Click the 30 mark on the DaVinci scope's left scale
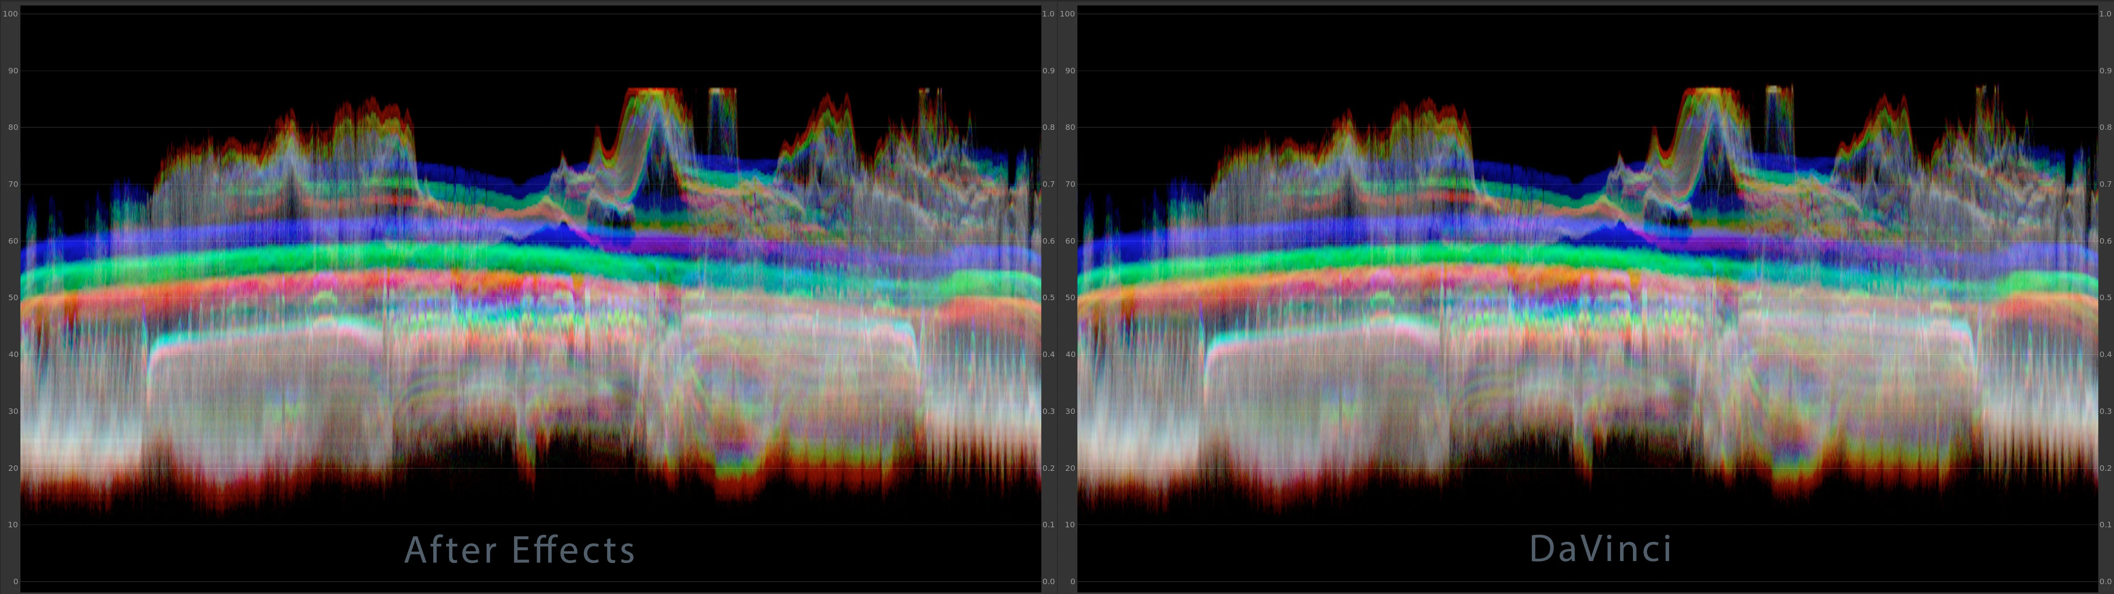This screenshot has width=2114, height=594. (1069, 411)
